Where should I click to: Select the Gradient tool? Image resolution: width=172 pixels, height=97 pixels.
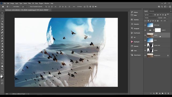coord(2,47)
